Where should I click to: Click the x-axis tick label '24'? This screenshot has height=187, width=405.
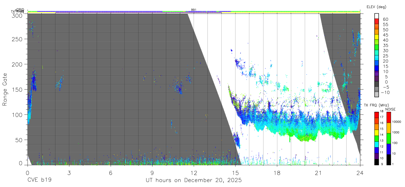[x=360, y=172]
